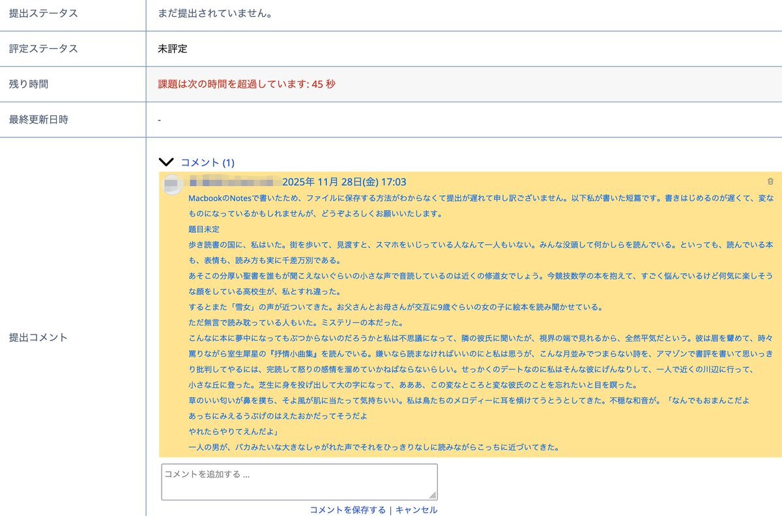Click the 最終更新日時 row label

pos(38,120)
